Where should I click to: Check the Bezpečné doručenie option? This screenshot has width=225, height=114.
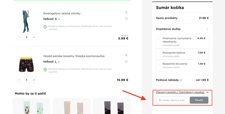pyautogui.click(x=160, y=64)
